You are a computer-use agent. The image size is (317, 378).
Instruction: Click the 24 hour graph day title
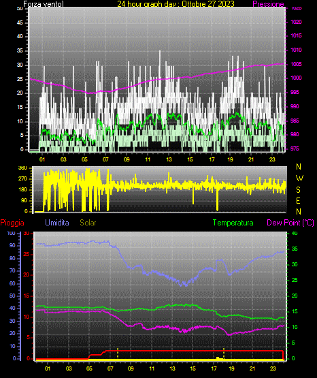(x=176, y=4)
